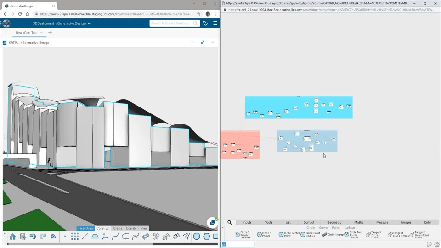Select the wavy surface with points tool
This screenshot has height=248, width=441.
coord(166,237)
